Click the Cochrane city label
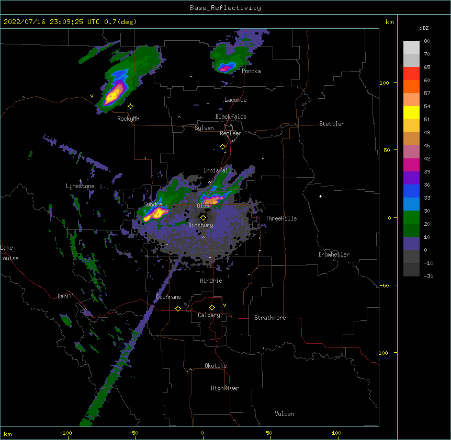Viewport: 451px width, 440px height. [168, 297]
